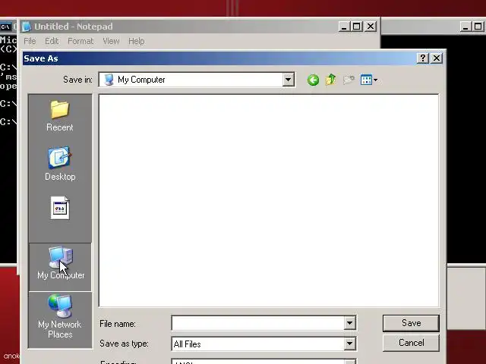Screen dimensions: 486x364
Task: Maximize the Notepad window
Action: click(x=356, y=27)
